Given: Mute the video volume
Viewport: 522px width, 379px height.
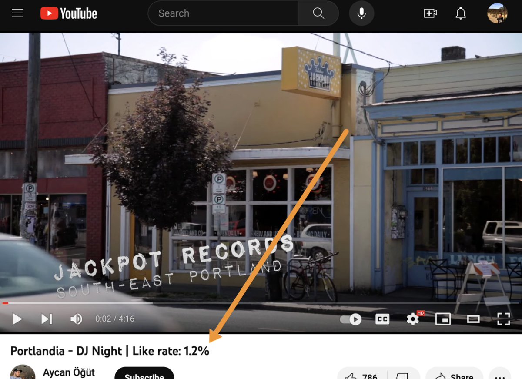Looking at the screenshot, I should pos(76,319).
